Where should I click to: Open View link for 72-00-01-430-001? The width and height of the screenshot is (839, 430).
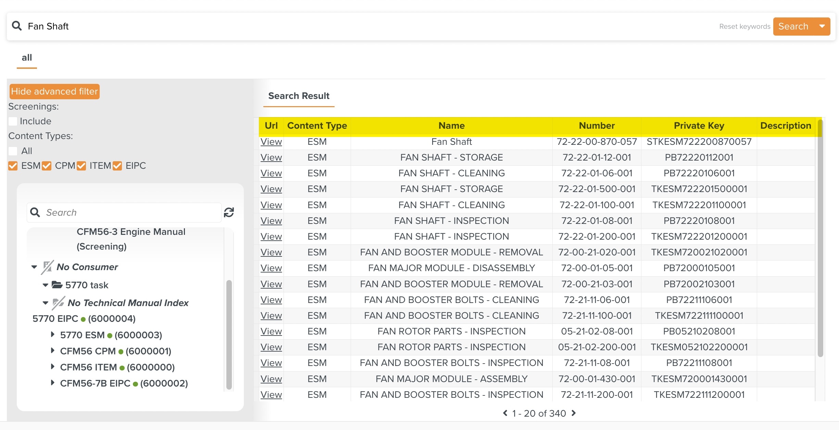click(271, 379)
